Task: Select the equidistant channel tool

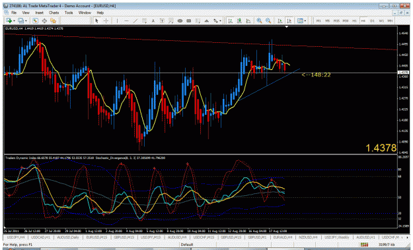Action: 144,20
